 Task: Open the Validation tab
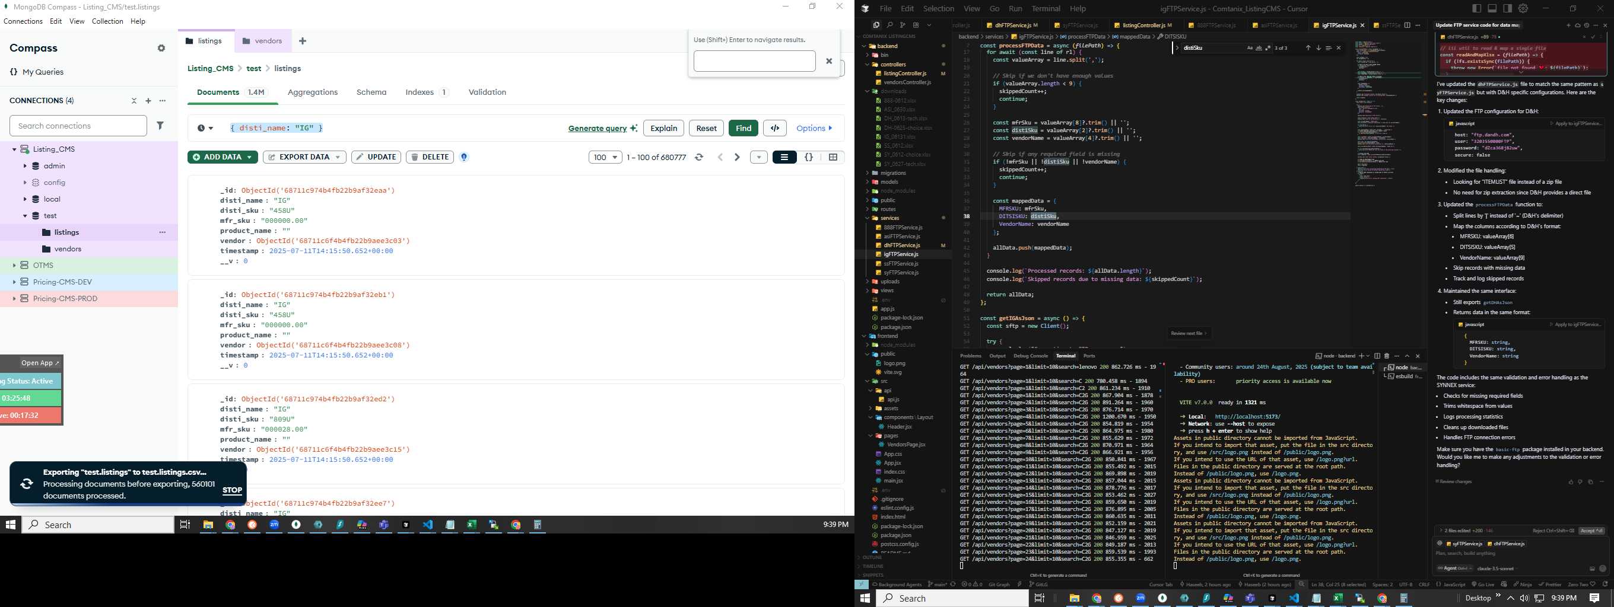pyautogui.click(x=487, y=92)
